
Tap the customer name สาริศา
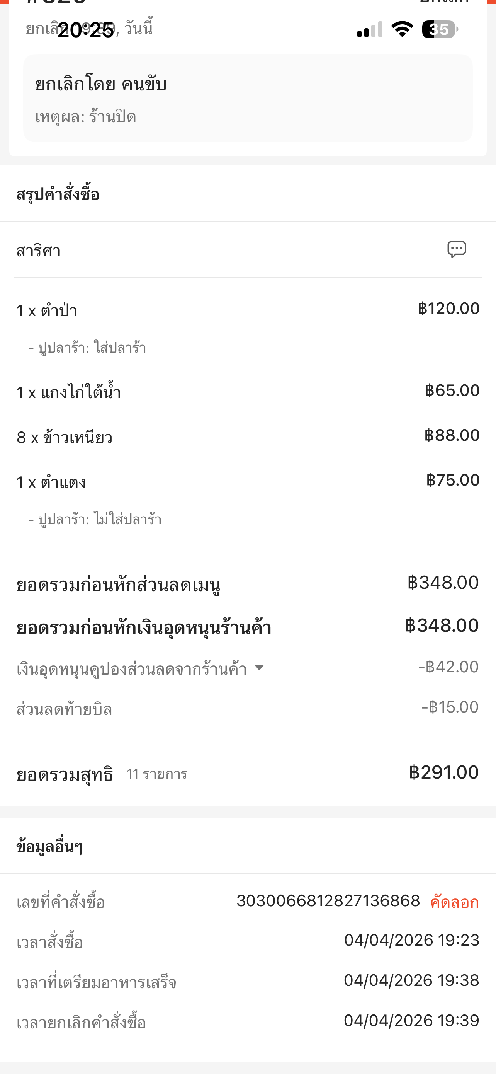point(39,251)
